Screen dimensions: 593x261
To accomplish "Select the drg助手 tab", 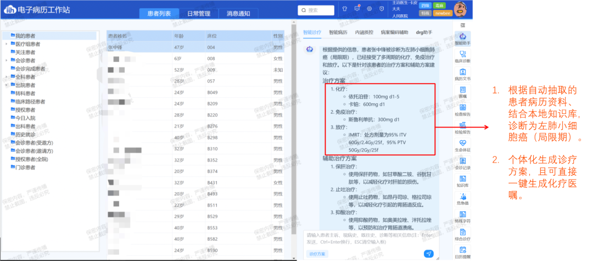I will coord(424,32).
